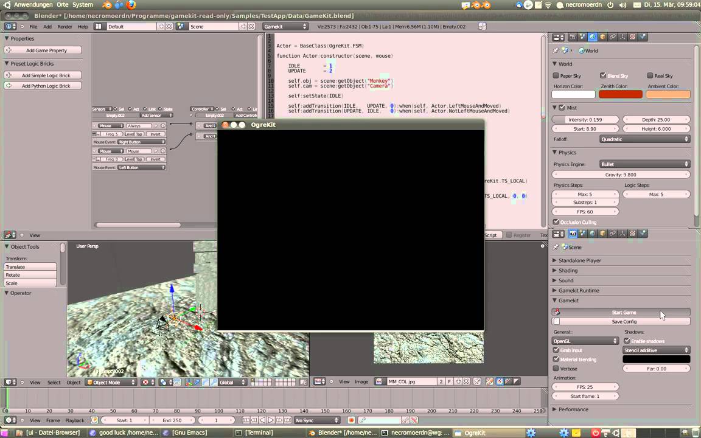Click the Firefox icon in top panel
The image size is (701, 438).
pyautogui.click(x=131, y=5)
